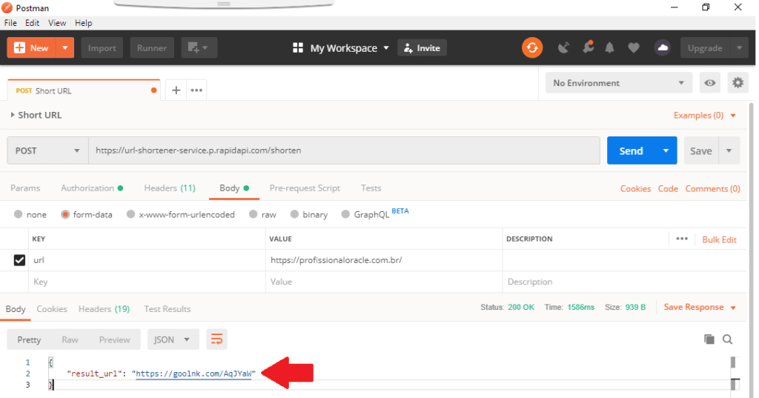
Task: Open the POST method dropdown
Action: [x=47, y=150]
